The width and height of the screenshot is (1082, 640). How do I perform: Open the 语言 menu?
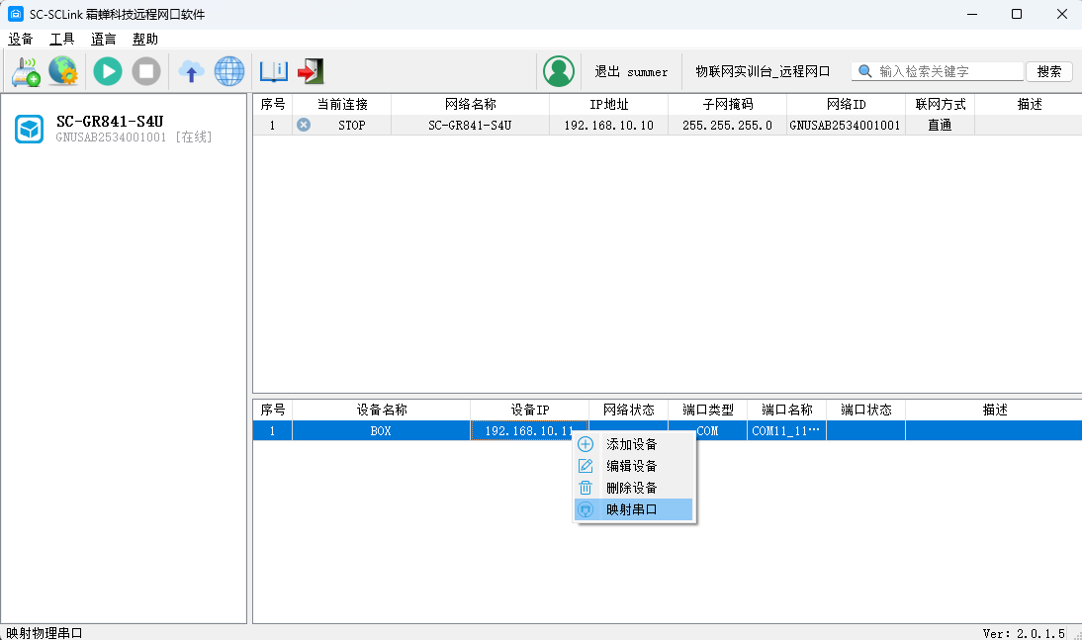(x=104, y=40)
